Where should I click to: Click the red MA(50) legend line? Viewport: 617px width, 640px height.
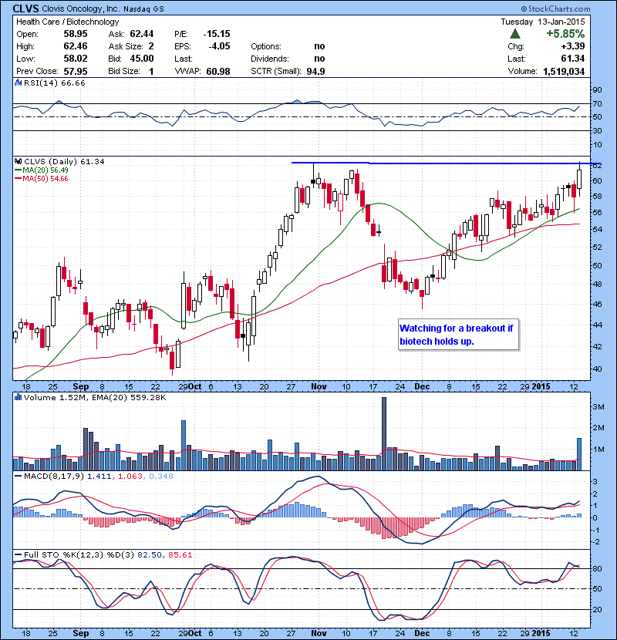pos(18,178)
